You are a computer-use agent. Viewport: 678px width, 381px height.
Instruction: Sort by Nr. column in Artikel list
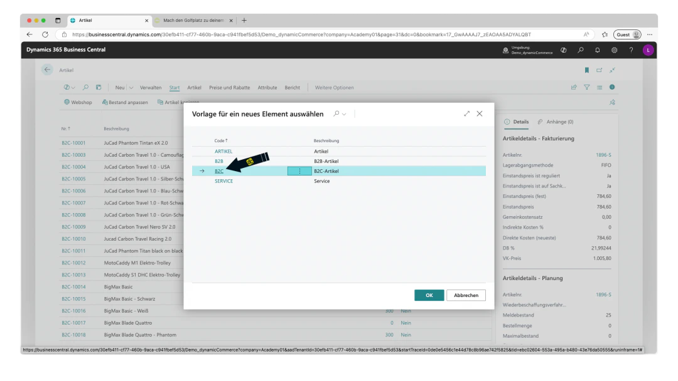coord(66,128)
